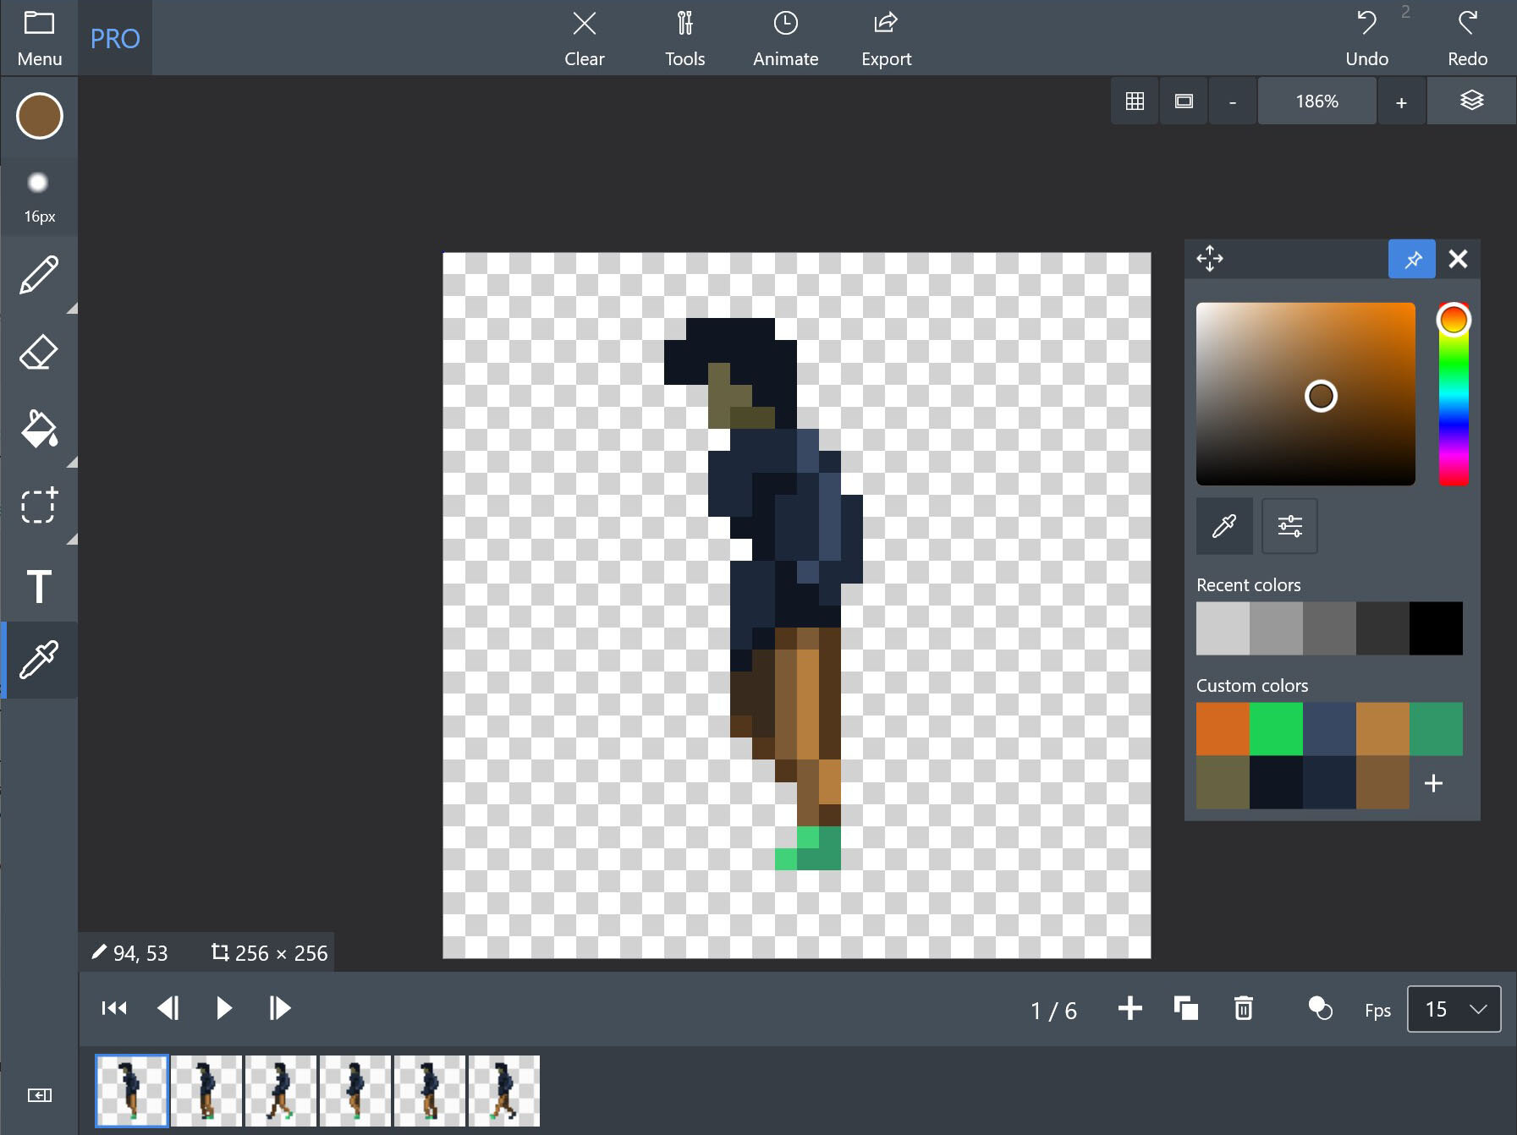
Task: Toggle onion skin for frames
Action: (1320, 1008)
